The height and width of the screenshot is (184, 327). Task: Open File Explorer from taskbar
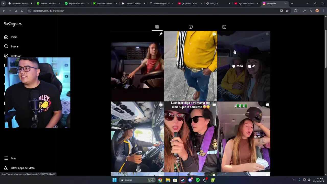[168, 180]
